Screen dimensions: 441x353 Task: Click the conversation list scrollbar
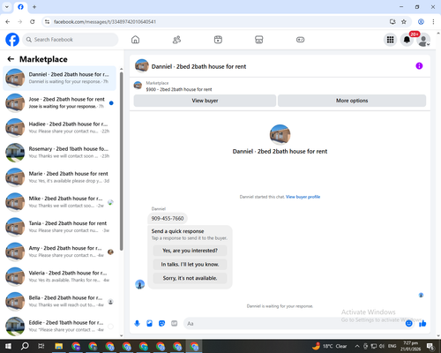click(122, 161)
